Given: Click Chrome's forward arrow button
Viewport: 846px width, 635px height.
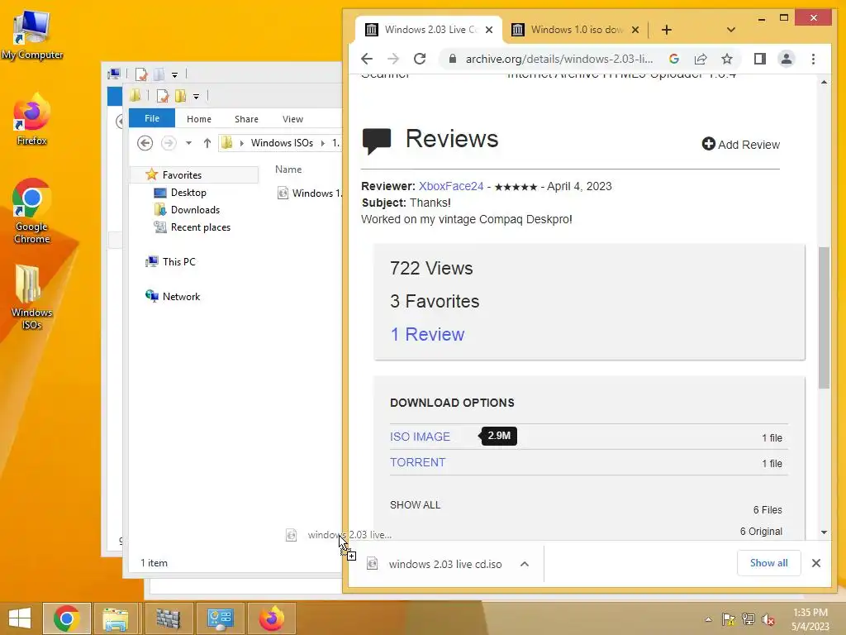Looking at the screenshot, I should [393, 59].
